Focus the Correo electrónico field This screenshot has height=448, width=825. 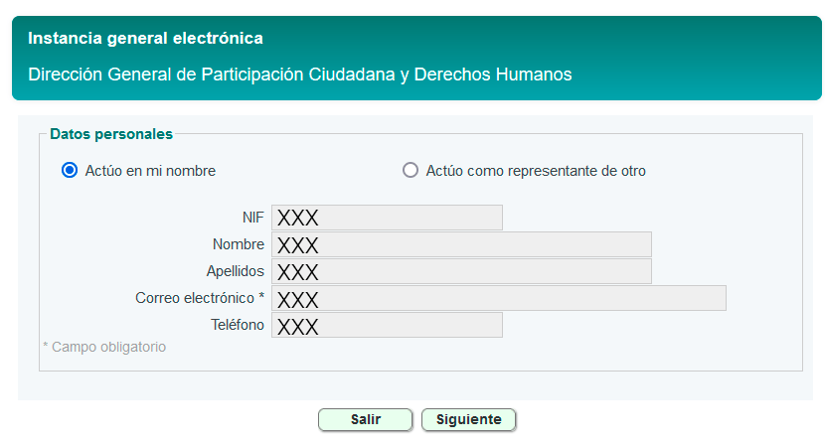point(498,298)
